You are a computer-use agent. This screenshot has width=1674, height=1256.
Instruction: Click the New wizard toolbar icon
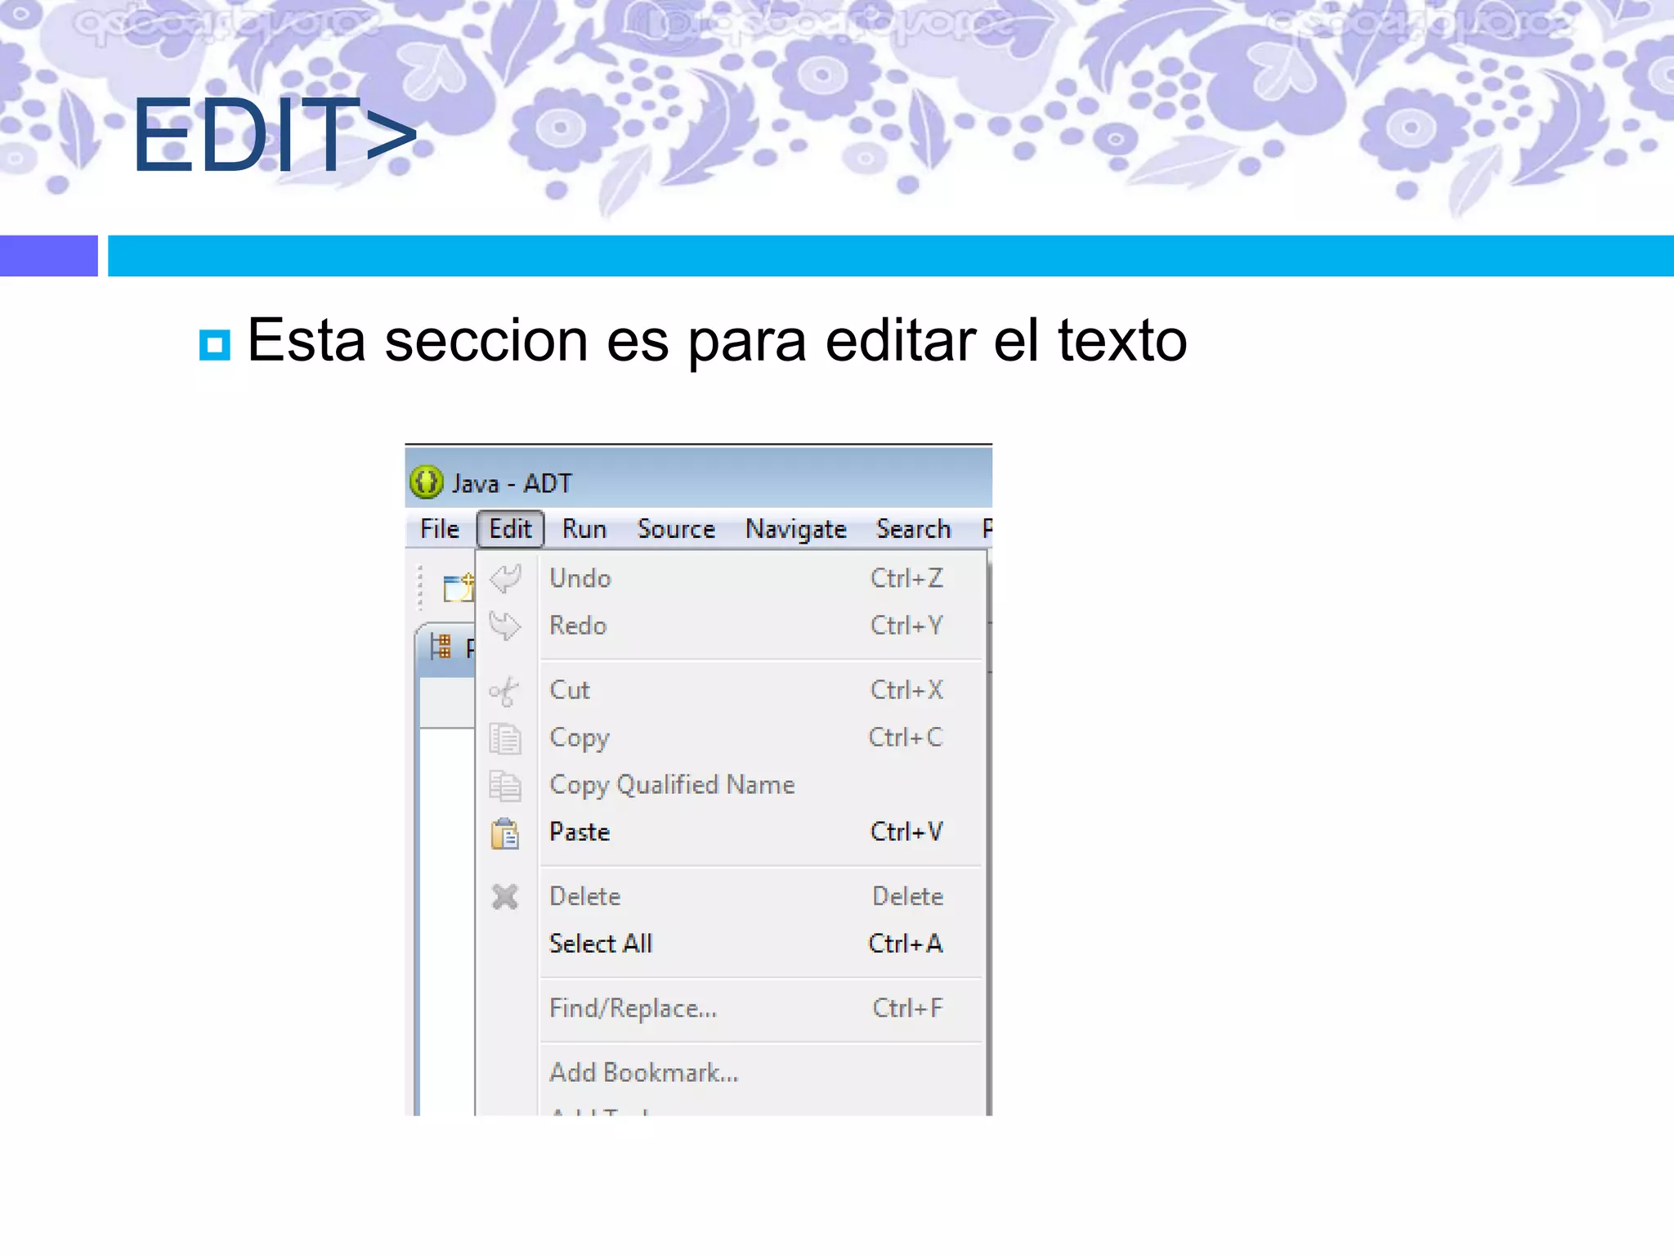[x=459, y=587]
